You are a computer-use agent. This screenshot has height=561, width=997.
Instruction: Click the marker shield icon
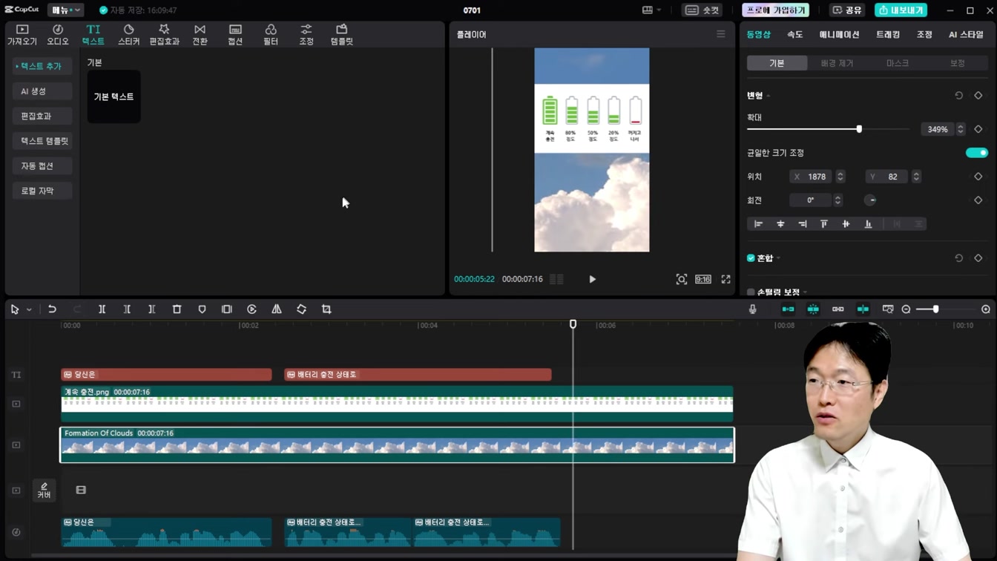[x=202, y=309]
